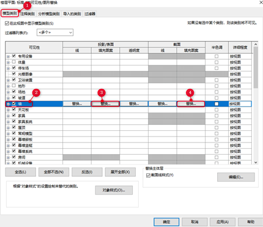Click the 应用(A) button
The width and height of the screenshot is (263, 227).
pos(223,221)
